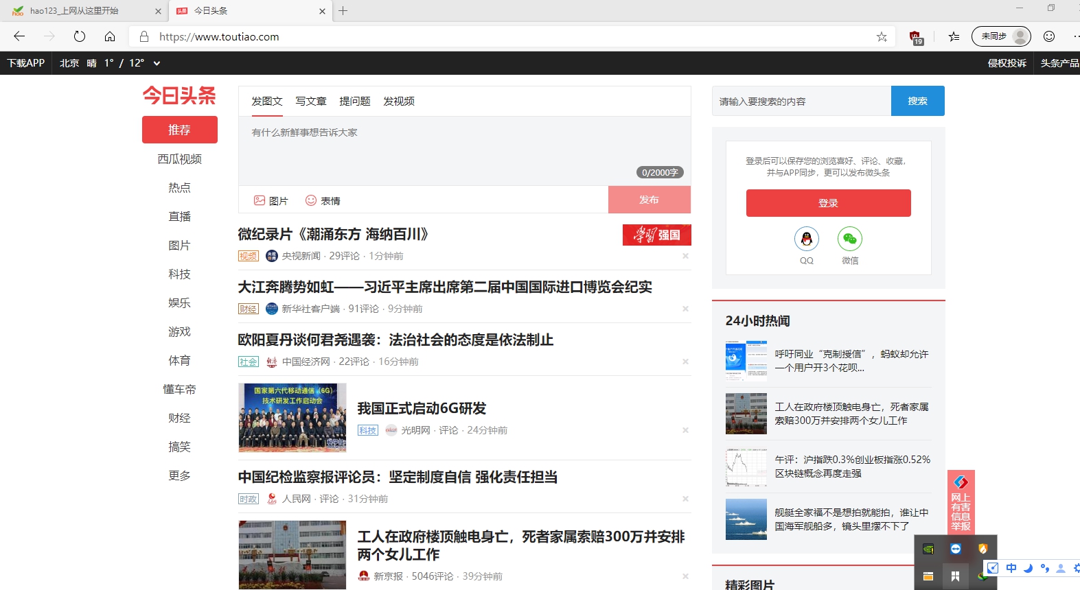The image size is (1080, 590).
Task: Open the hot news 呼吁同业克制授信
Action: (x=851, y=361)
